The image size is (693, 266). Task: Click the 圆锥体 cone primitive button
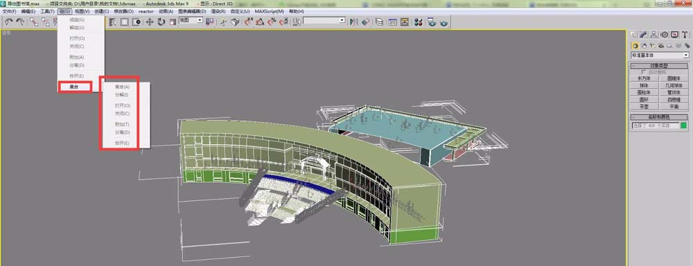pos(674,79)
